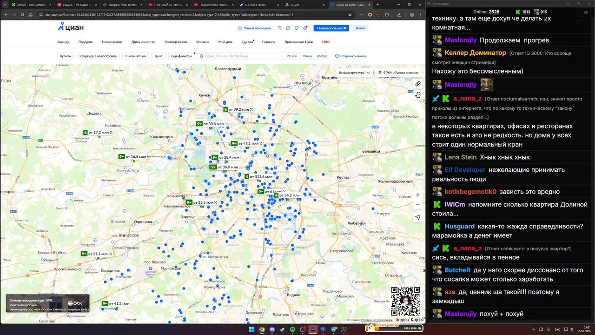
Task: Open the browser extensions puzzle icon
Action: 387,14
